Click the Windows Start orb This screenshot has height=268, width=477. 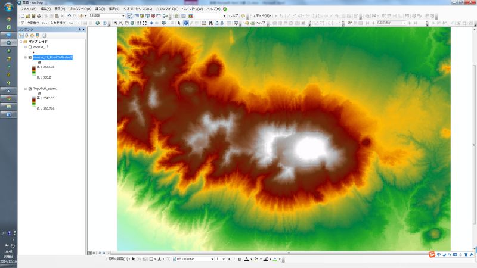point(8,7)
